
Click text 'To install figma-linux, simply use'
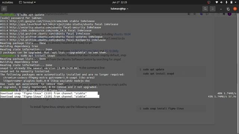point(65,107)
